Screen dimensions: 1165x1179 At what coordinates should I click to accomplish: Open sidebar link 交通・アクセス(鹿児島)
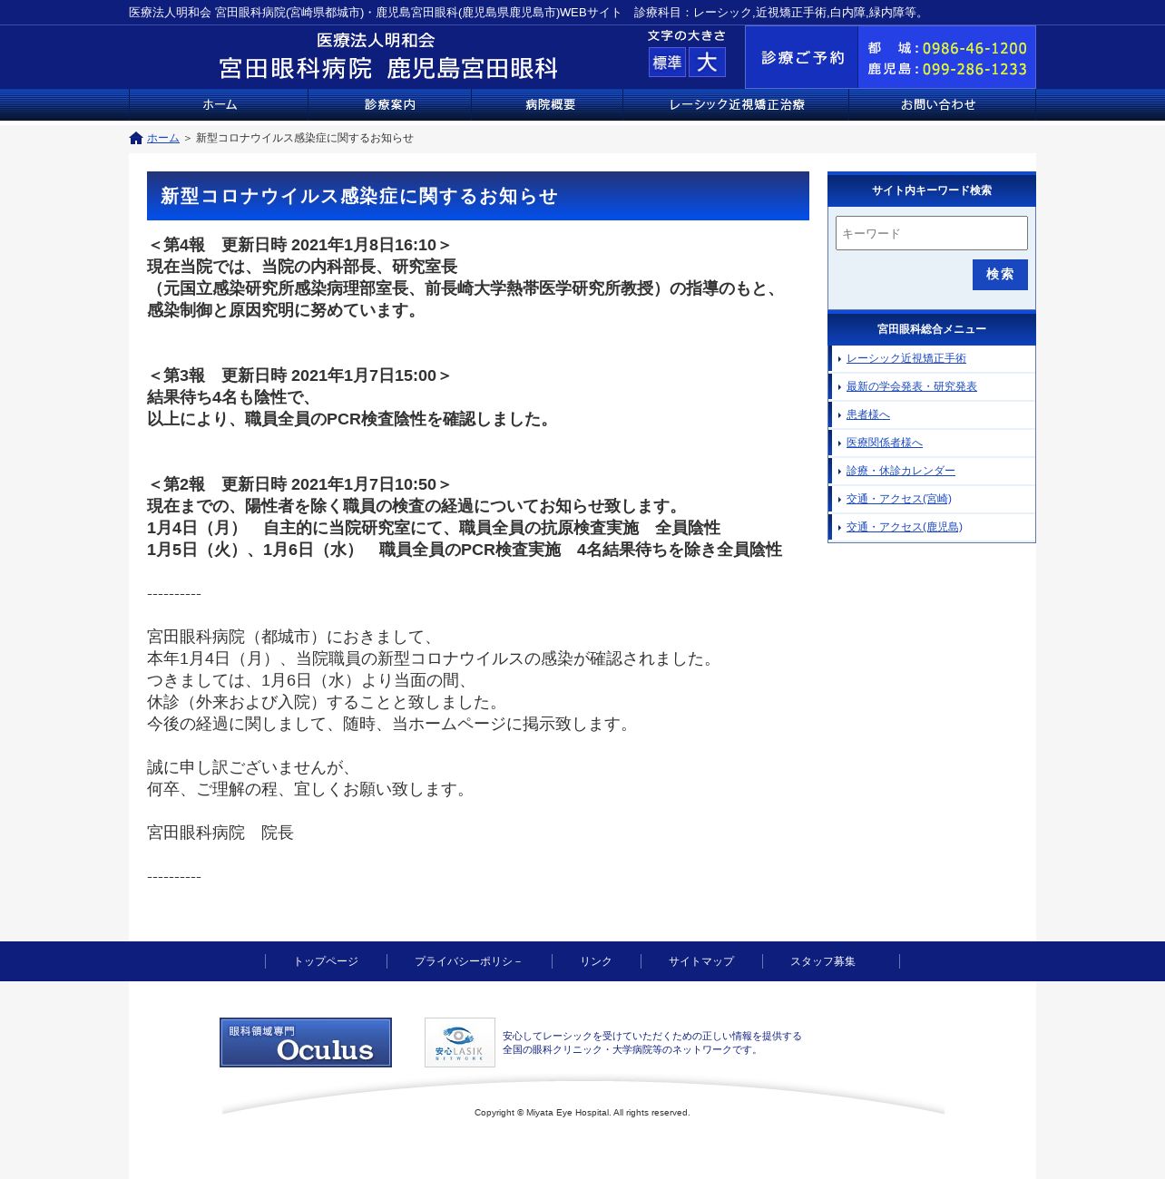coord(905,527)
